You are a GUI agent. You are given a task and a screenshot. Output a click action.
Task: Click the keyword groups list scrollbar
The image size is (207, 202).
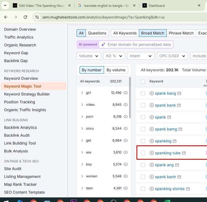point(130,98)
